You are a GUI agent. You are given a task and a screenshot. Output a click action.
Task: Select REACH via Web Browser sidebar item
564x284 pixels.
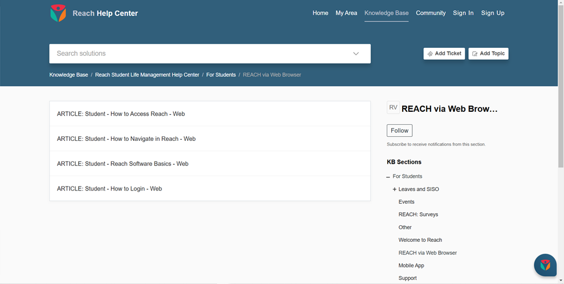428,253
